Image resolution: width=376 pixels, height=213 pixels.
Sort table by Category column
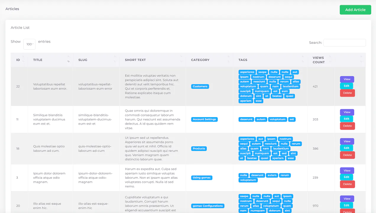coord(200,60)
